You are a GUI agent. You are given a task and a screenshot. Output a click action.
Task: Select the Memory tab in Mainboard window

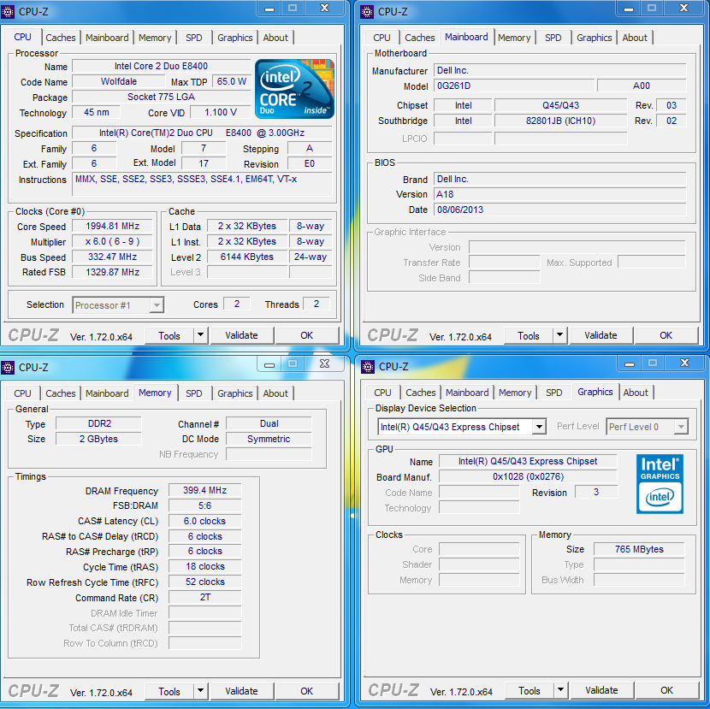click(514, 38)
